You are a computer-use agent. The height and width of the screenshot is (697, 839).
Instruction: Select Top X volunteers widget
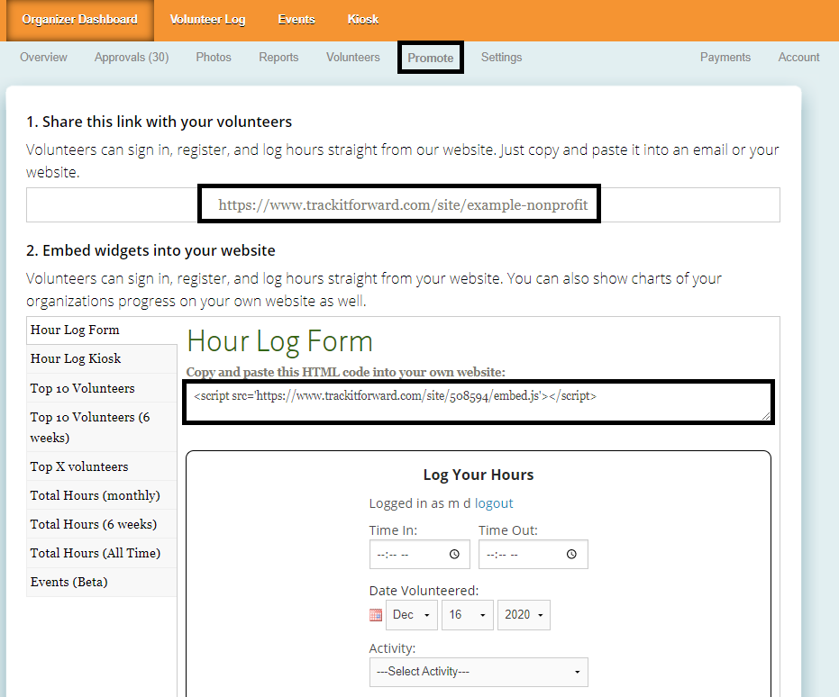102,466
